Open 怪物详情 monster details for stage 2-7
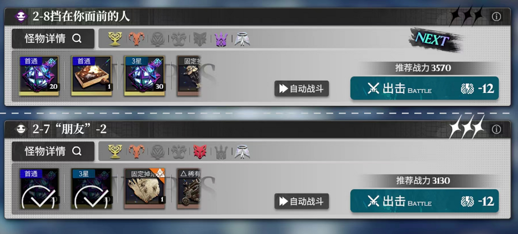518x234 pixels. click(53, 152)
